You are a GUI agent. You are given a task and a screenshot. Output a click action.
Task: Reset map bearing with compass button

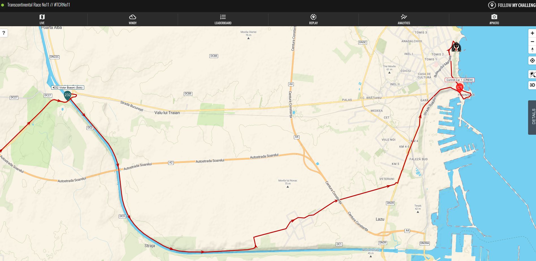click(532, 50)
